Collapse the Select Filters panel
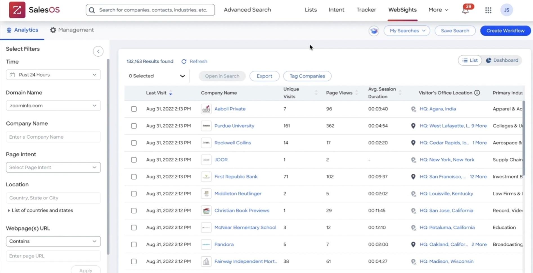The width and height of the screenshot is (533, 273). coord(98,51)
